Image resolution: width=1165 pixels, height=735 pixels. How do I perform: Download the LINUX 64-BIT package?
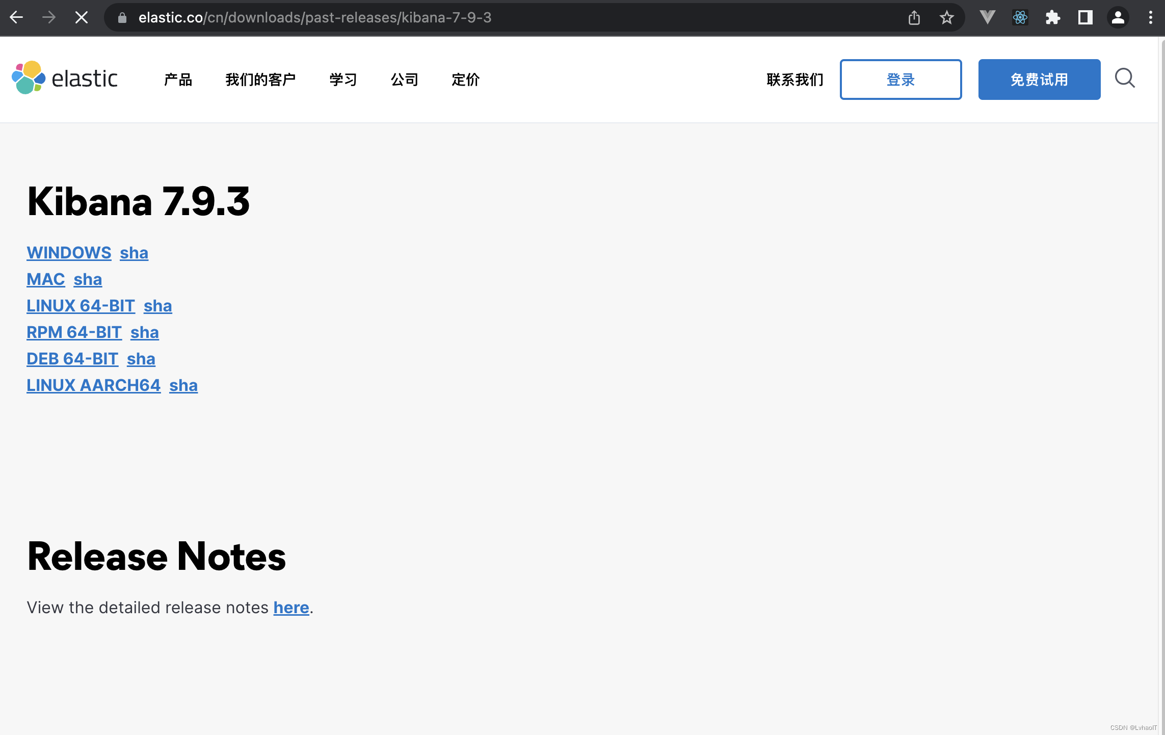[x=81, y=306]
